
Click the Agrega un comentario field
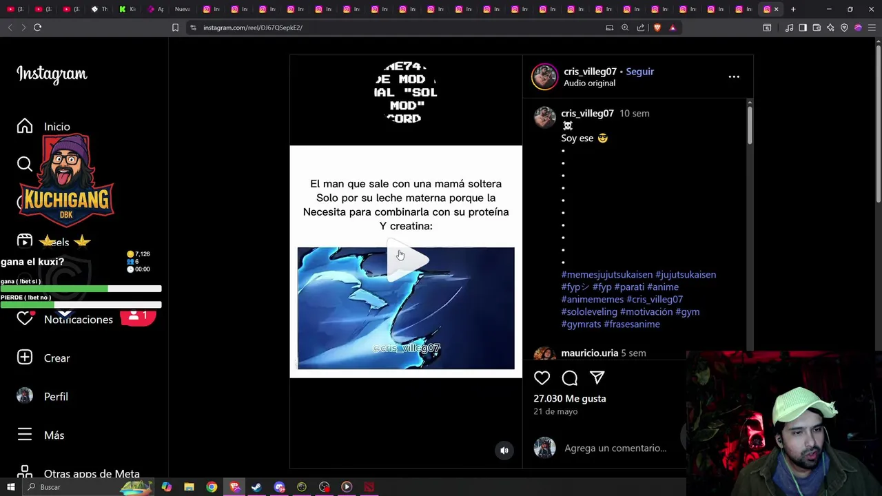coord(615,448)
